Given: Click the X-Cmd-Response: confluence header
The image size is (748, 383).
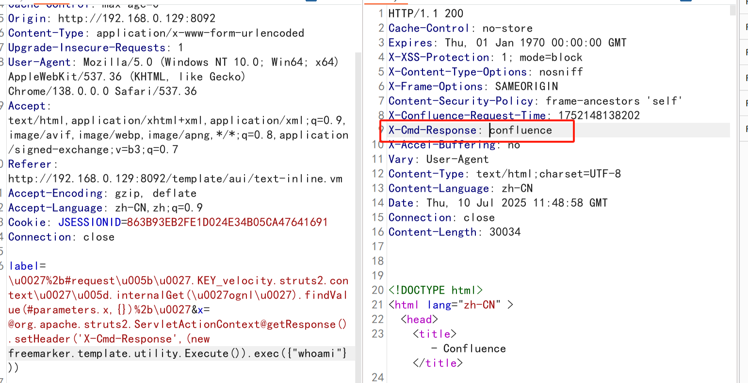Looking at the screenshot, I should pos(470,130).
